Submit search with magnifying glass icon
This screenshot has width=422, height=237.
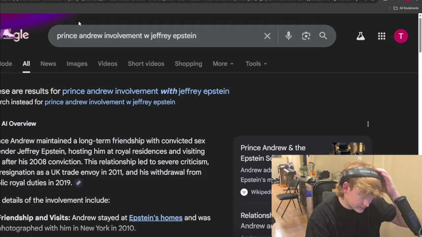[323, 36]
